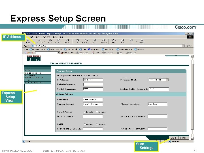The width and height of the screenshot is (204, 153).
Task: Click the System Location field
Action: coord(158,104)
